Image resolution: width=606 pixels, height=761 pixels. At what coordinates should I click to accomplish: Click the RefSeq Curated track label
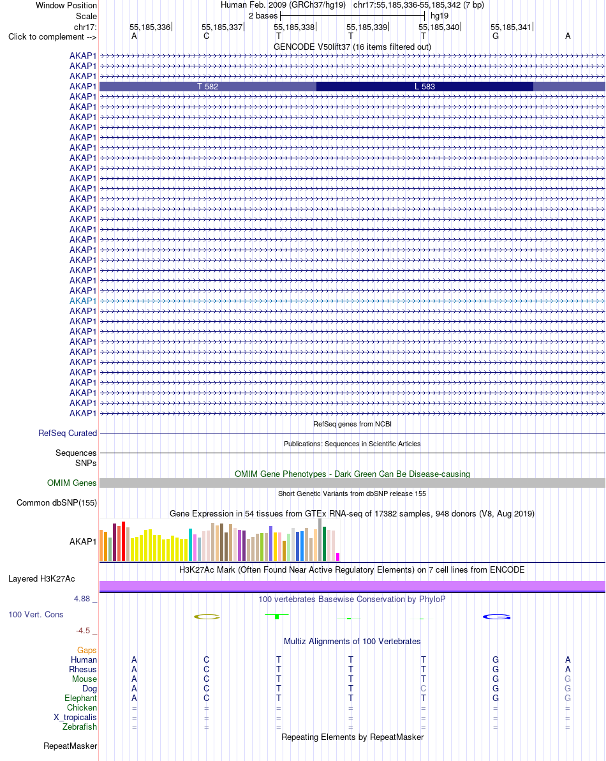point(68,433)
